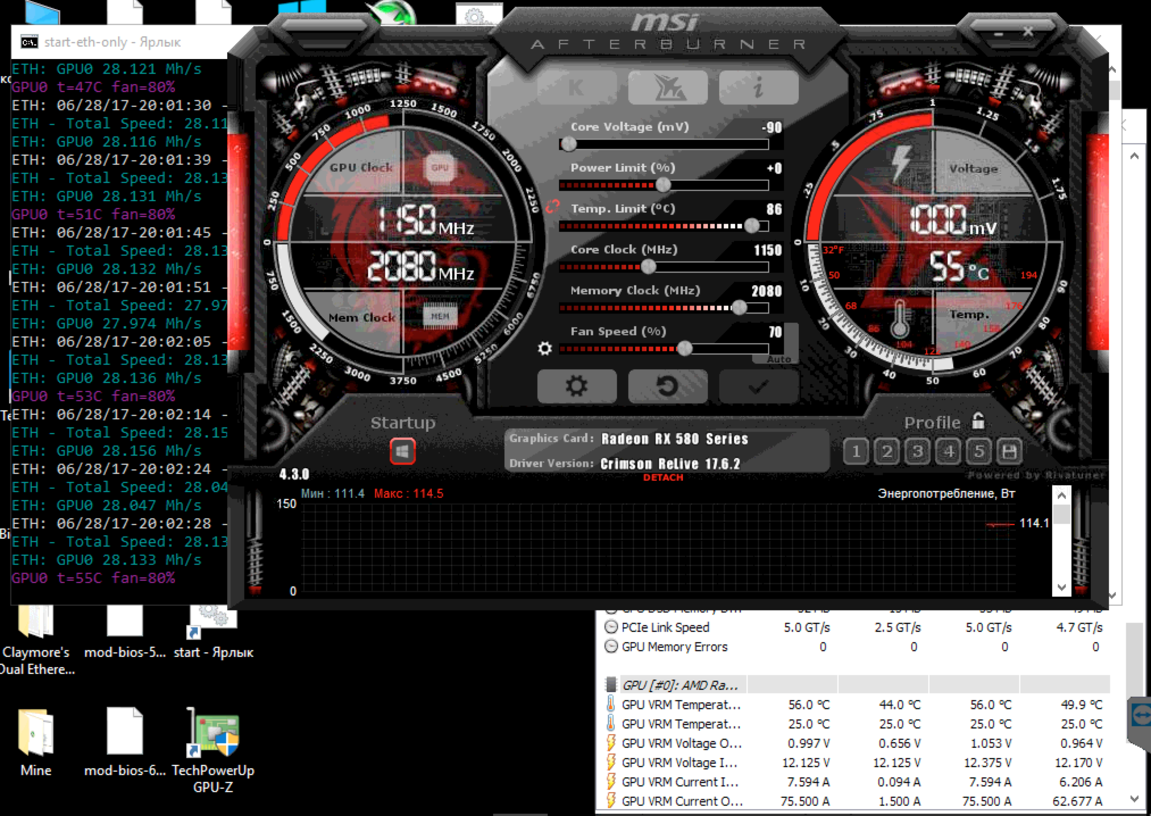Select the start - Ярлык shortcut on desktop
This screenshot has width=1151, height=816.
[213, 632]
